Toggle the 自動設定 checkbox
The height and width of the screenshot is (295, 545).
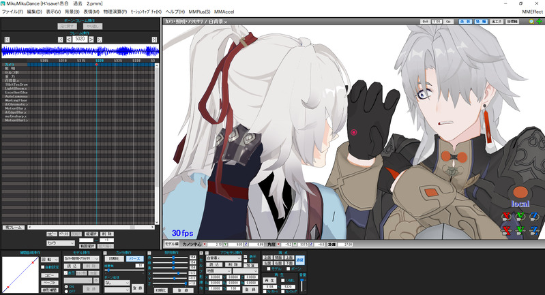click(x=43, y=267)
